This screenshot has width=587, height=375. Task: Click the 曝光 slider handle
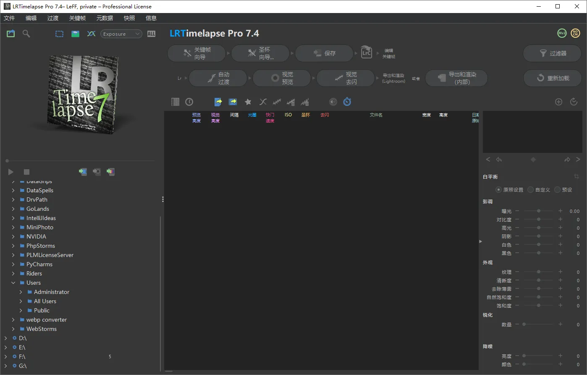click(539, 211)
